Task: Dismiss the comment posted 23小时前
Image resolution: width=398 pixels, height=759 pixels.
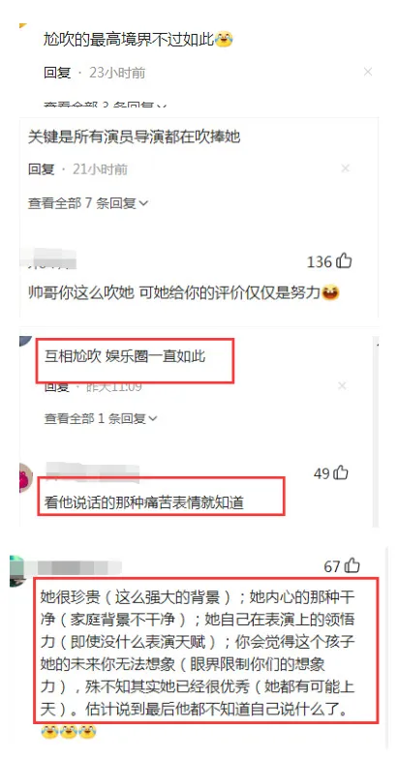Action: [368, 72]
